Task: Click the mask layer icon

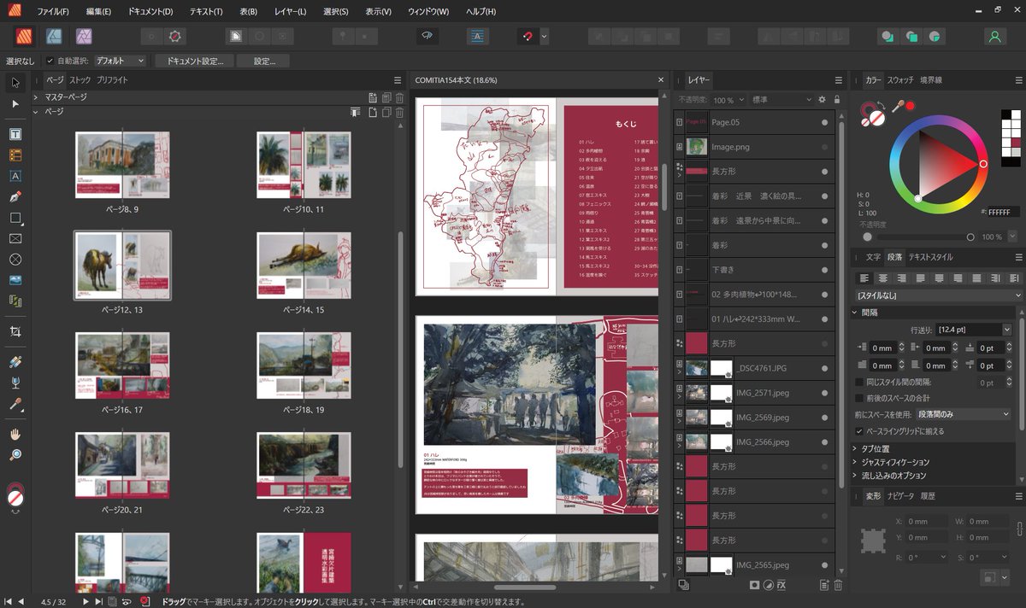Action: pos(755,585)
